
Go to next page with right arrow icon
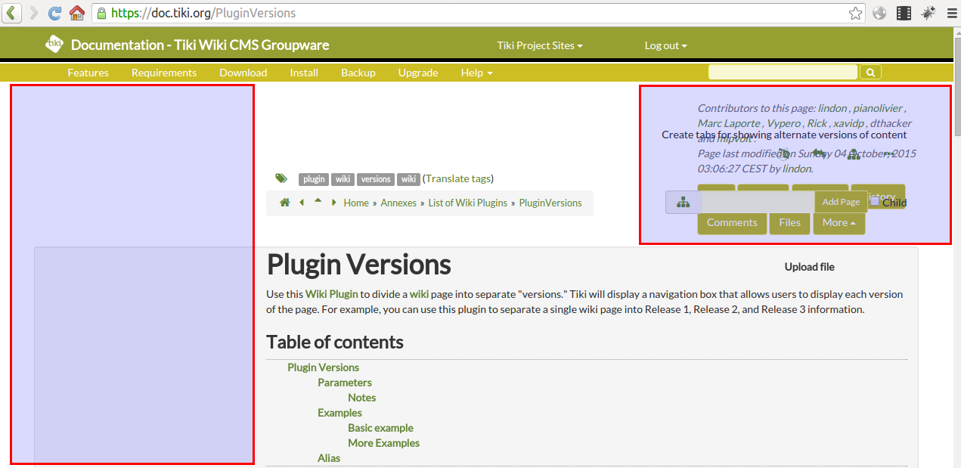[334, 203]
